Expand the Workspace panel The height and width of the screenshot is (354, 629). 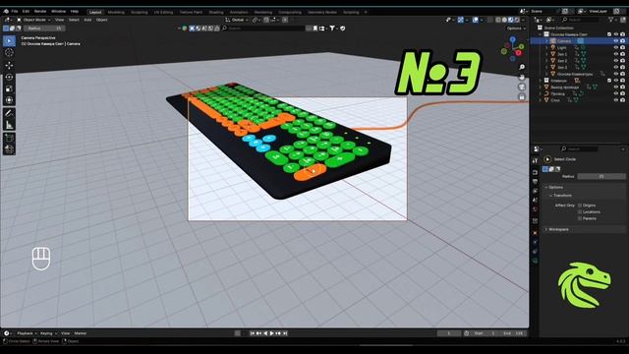point(558,229)
